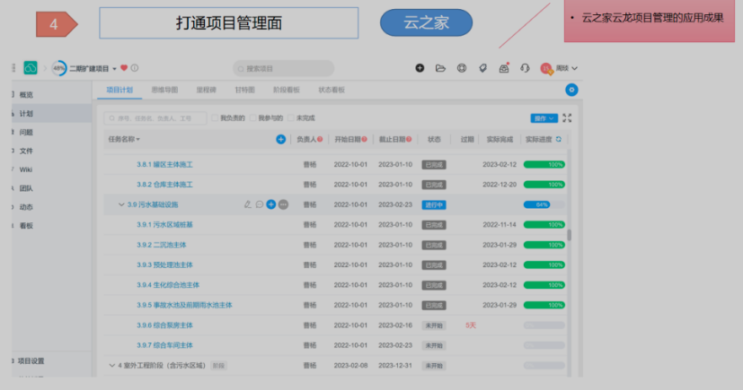The width and height of the screenshot is (743, 390).
Task: Collapse the 3.9 污水基础设施 row chevron
Action: click(x=121, y=204)
